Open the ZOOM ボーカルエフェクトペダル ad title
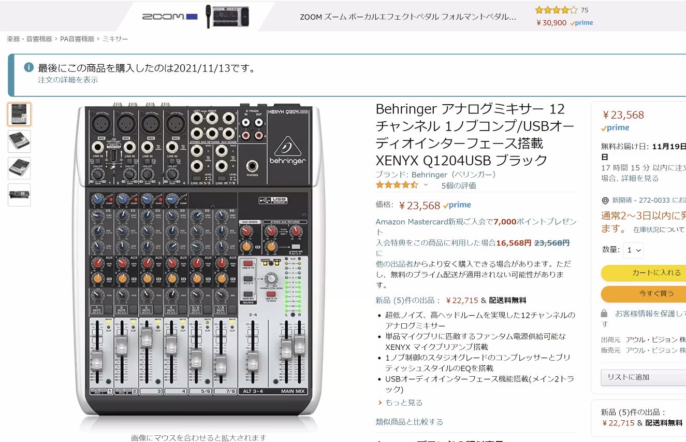The image size is (686, 442). [408, 17]
